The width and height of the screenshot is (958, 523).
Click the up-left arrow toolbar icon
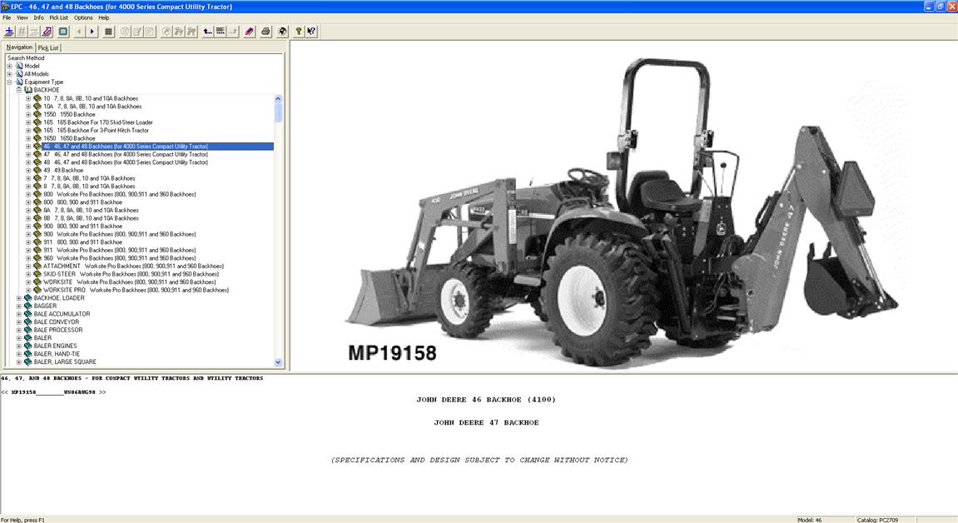pyautogui.click(x=208, y=31)
